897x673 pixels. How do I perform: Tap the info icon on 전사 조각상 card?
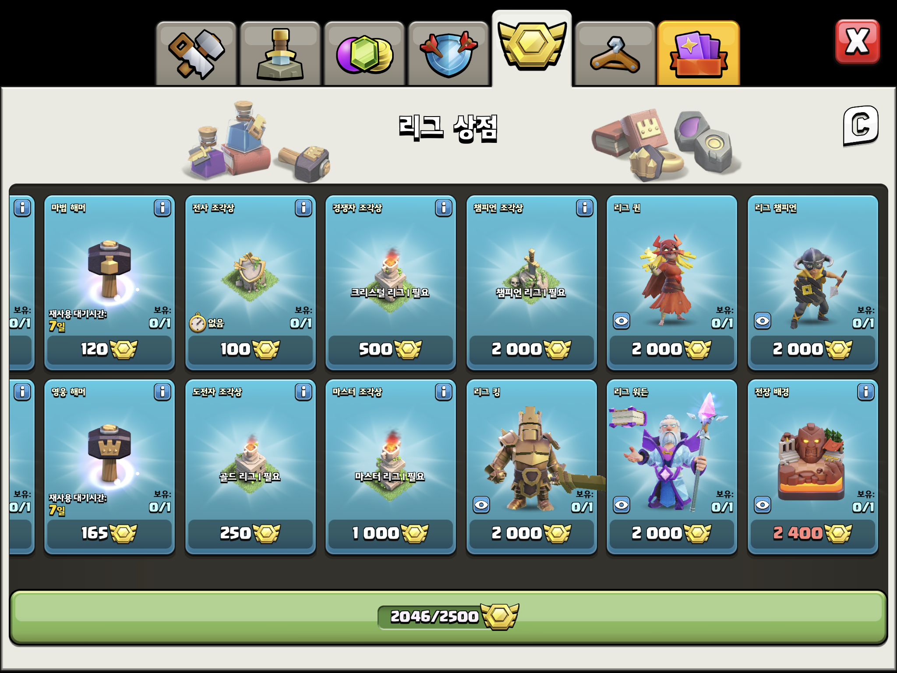coord(304,208)
